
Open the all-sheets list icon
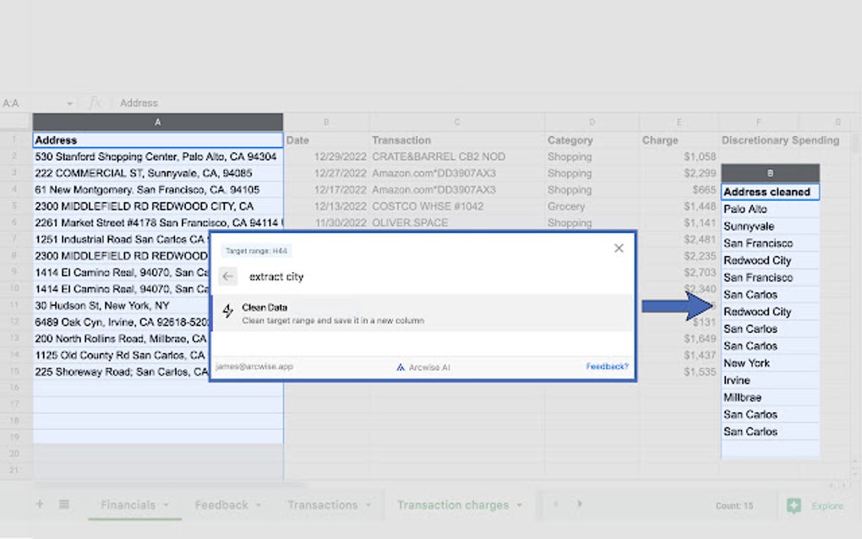coord(64,504)
